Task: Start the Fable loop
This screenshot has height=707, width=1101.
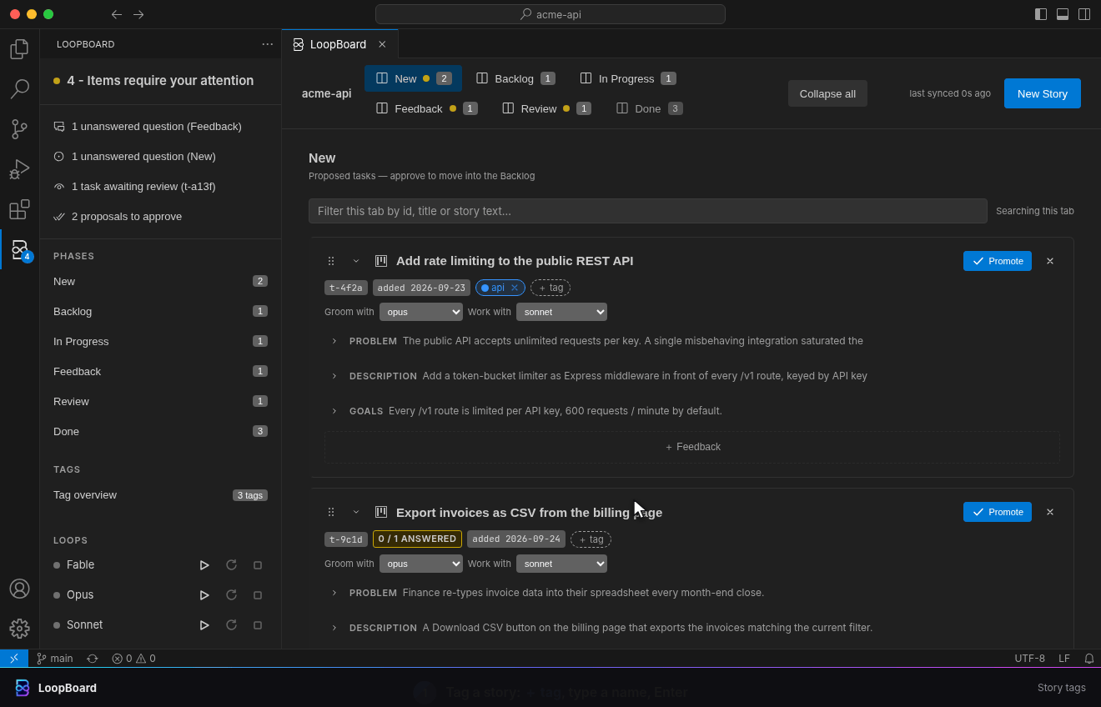Action: click(x=204, y=565)
